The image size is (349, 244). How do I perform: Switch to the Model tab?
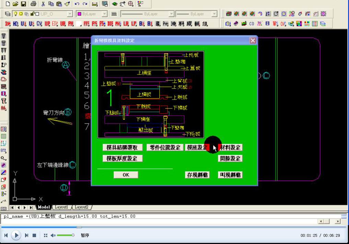44,207
